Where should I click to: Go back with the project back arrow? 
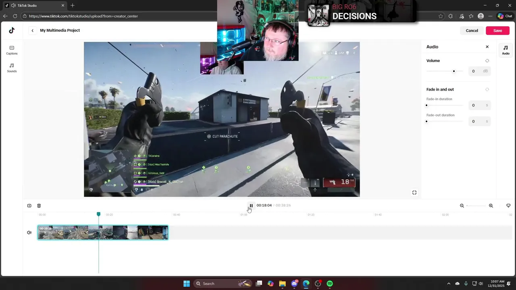click(x=33, y=31)
